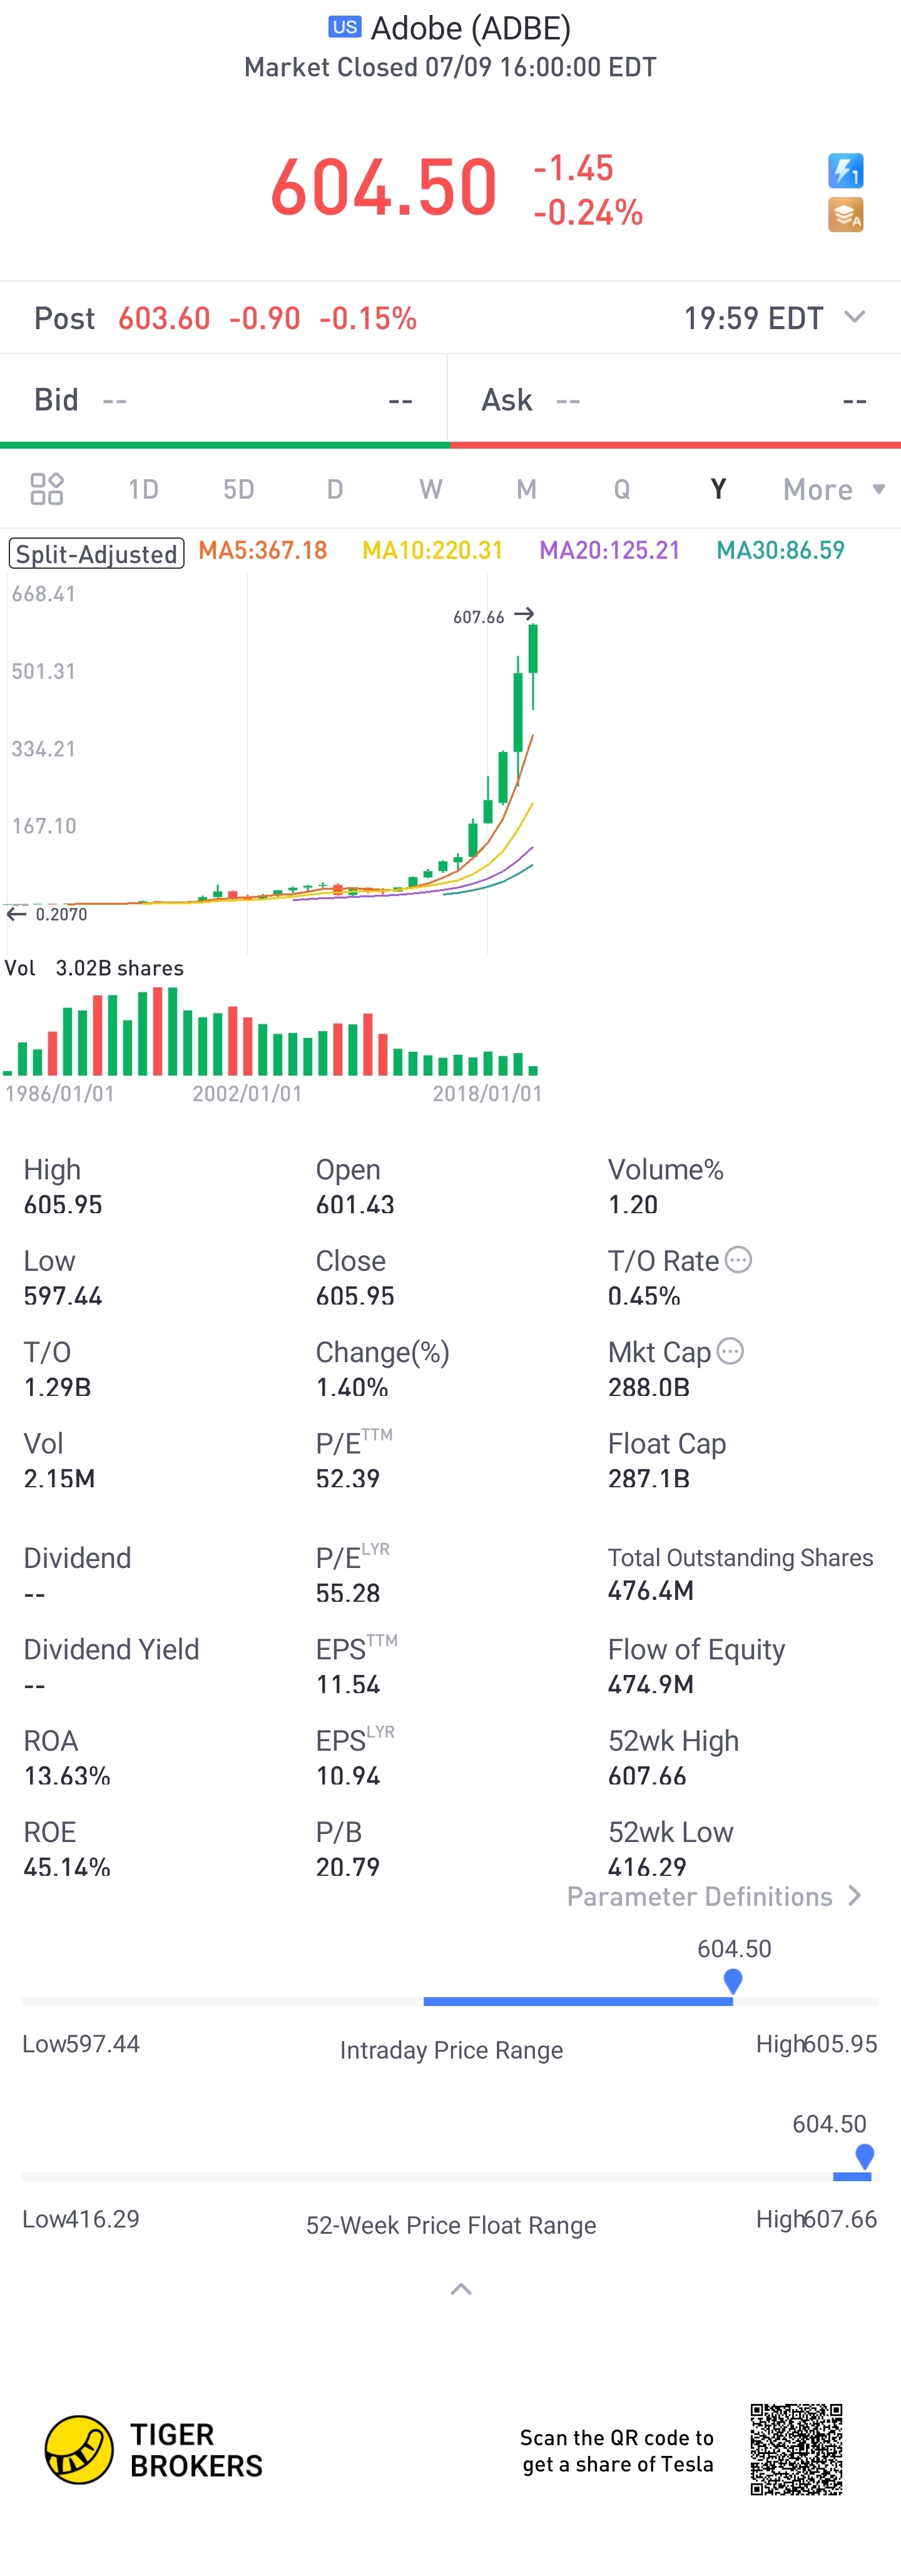Select the 5D chart tab
The width and height of the screenshot is (901, 2576).
pos(238,489)
